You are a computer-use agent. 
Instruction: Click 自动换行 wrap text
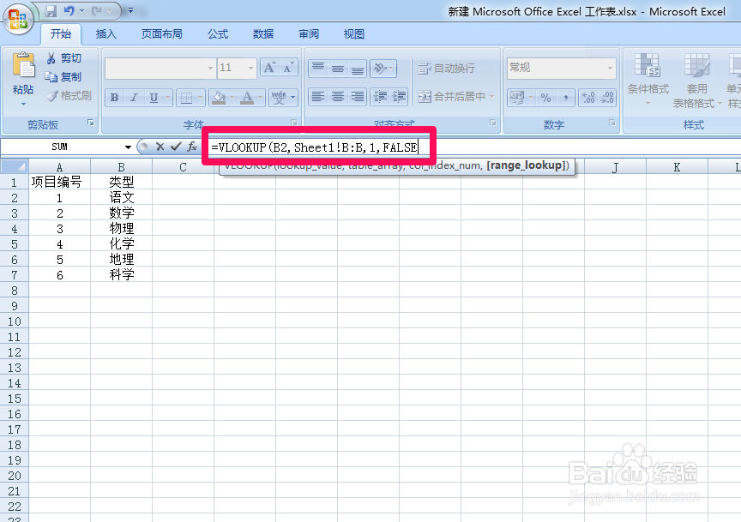point(447,69)
